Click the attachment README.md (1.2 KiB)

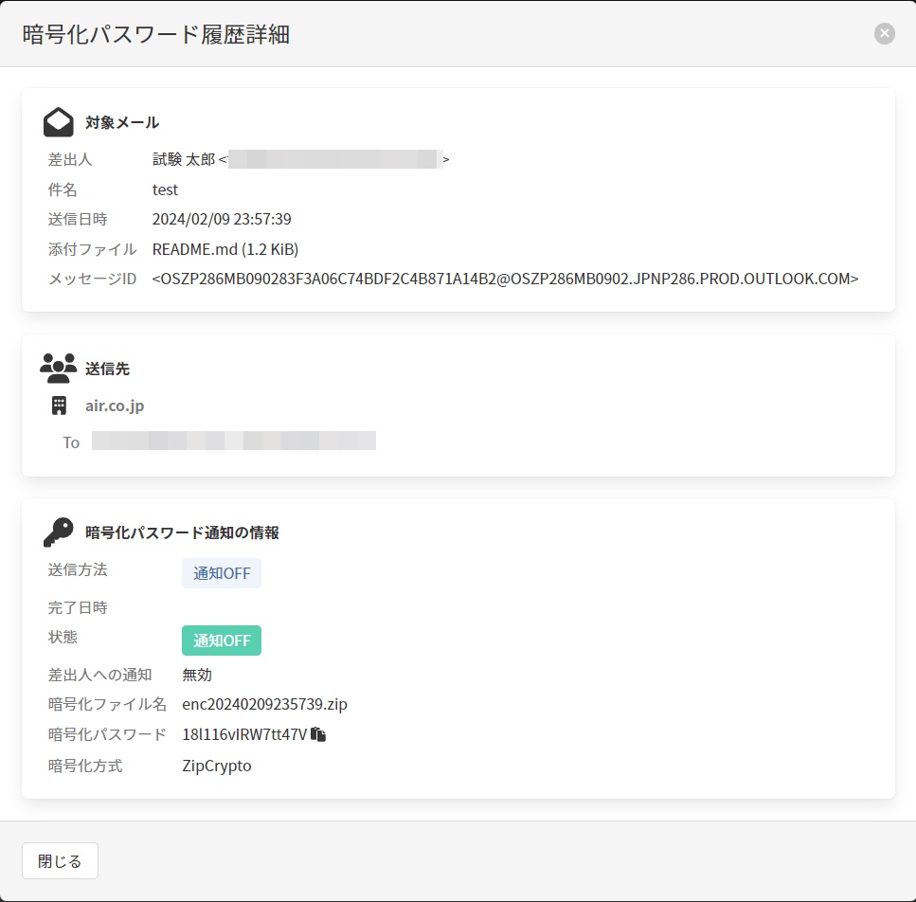[225, 249]
